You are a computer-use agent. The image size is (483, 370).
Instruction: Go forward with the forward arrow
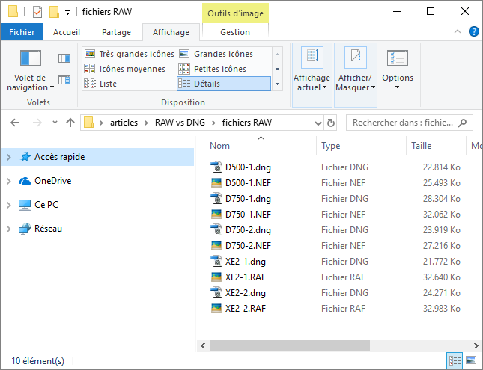click(x=37, y=123)
